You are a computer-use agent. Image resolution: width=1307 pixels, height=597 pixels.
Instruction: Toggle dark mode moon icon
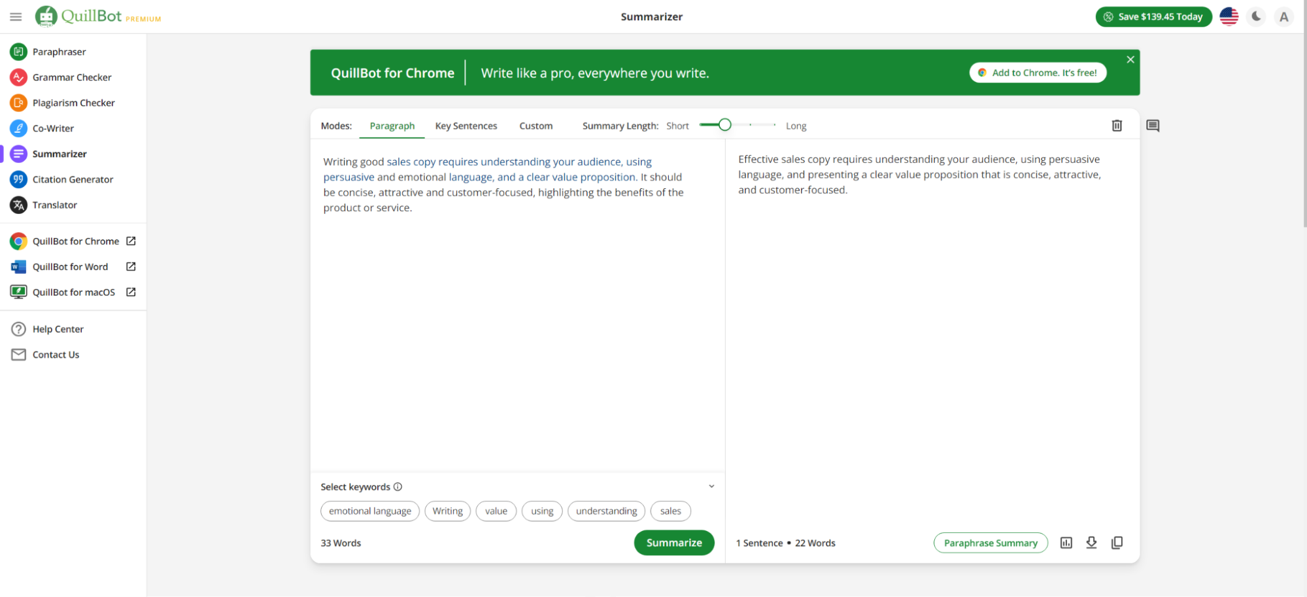(x=1256, y=16)
